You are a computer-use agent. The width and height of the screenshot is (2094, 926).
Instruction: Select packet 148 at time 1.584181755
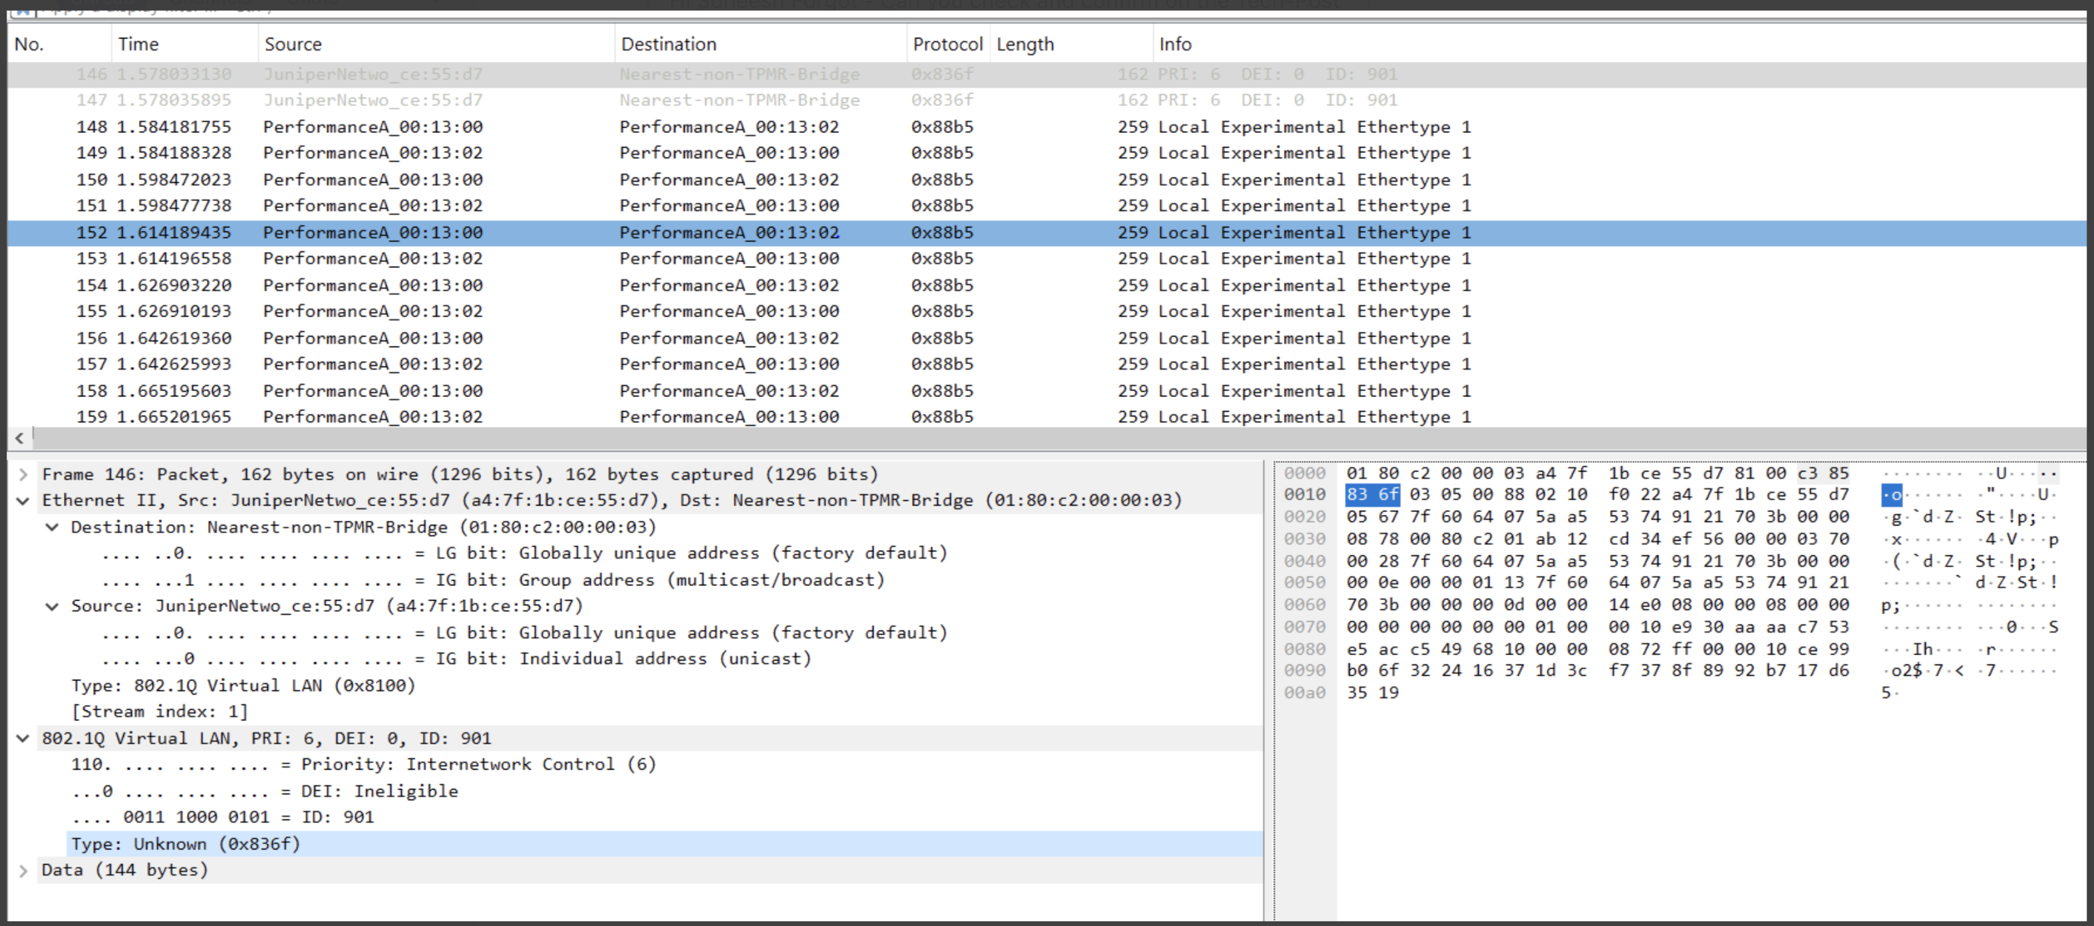(1047, 127)
